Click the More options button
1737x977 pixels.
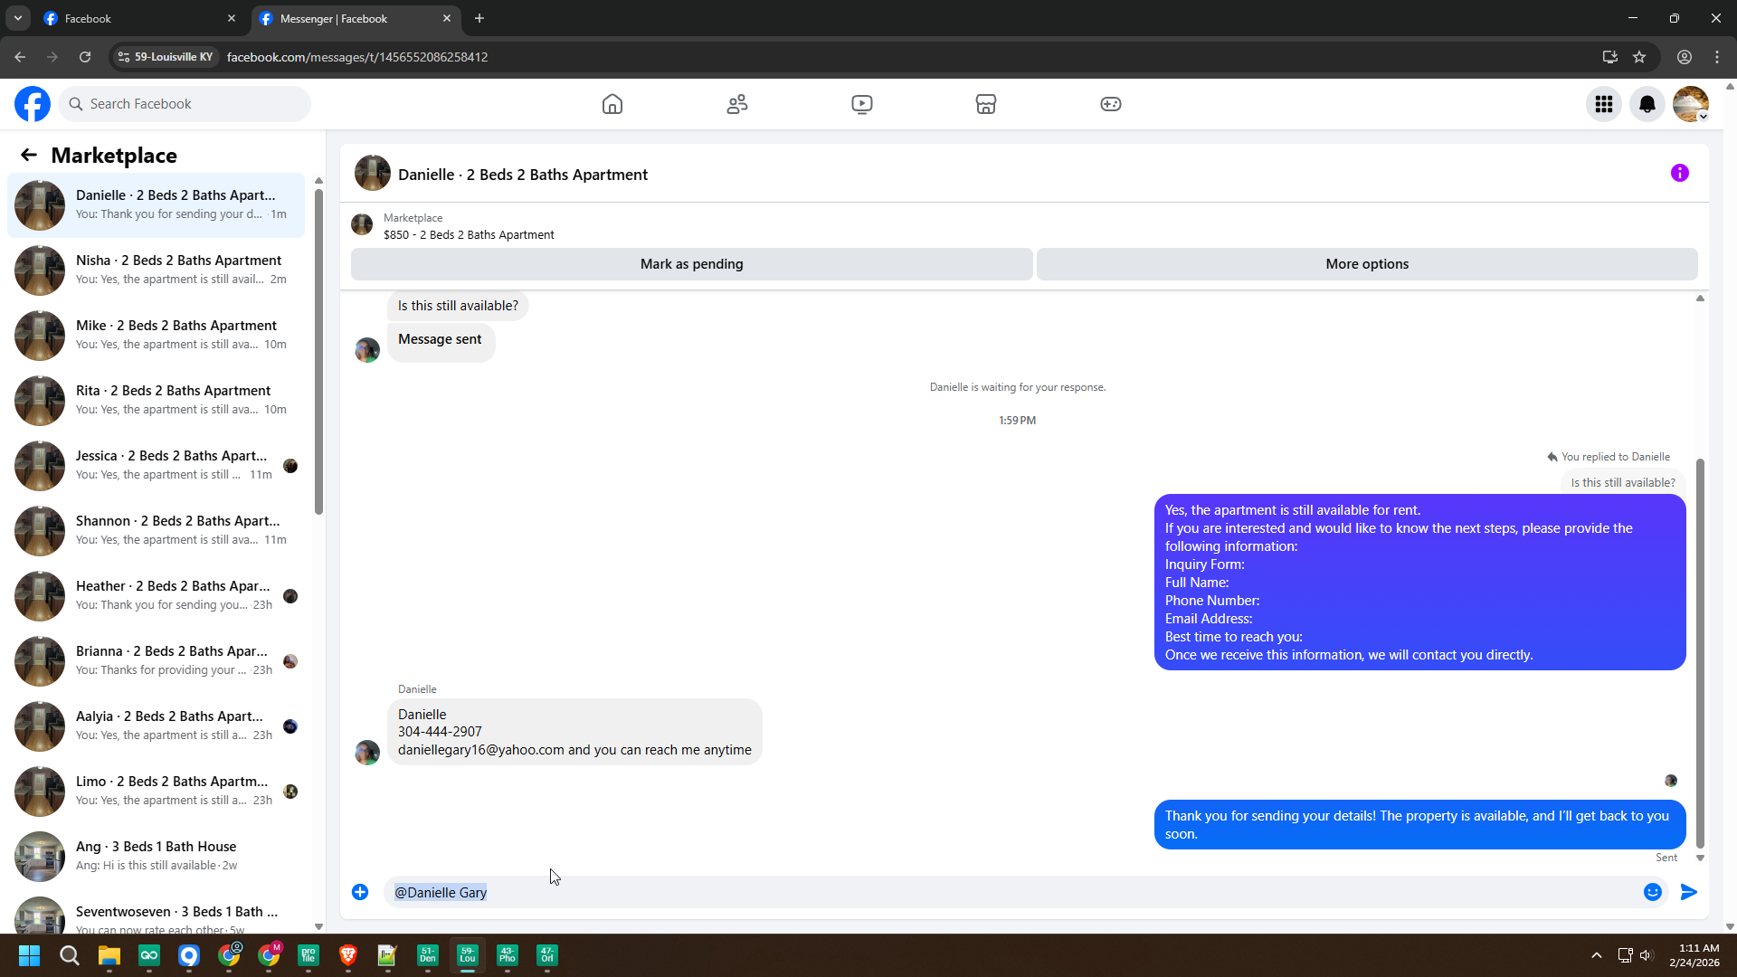point(1366,264)
